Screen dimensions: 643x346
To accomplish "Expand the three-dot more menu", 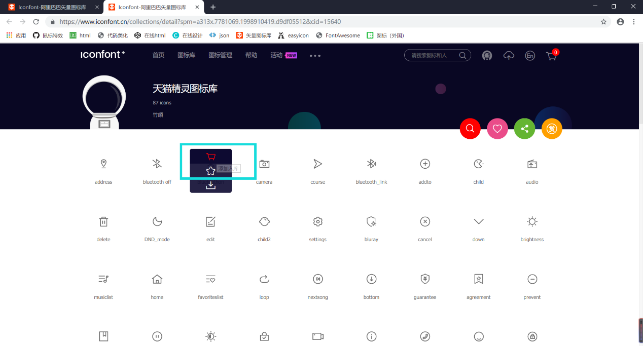I will [x=315, y=56].
